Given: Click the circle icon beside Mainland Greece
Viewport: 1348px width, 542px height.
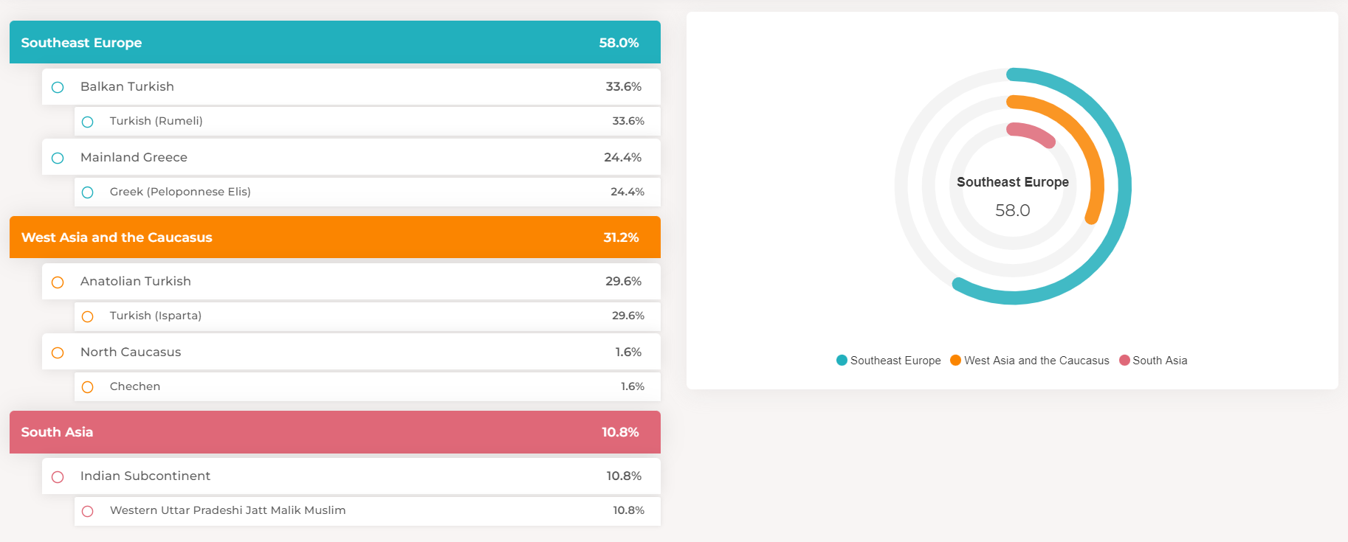Looking at the screenshot, I should pyautogui.click(x=58, y=158).
